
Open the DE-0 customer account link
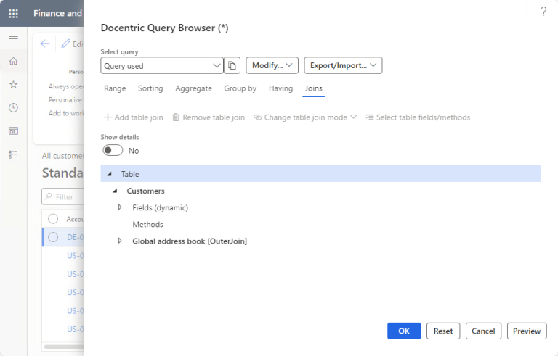pyautogui.click(x=75, y=237)
